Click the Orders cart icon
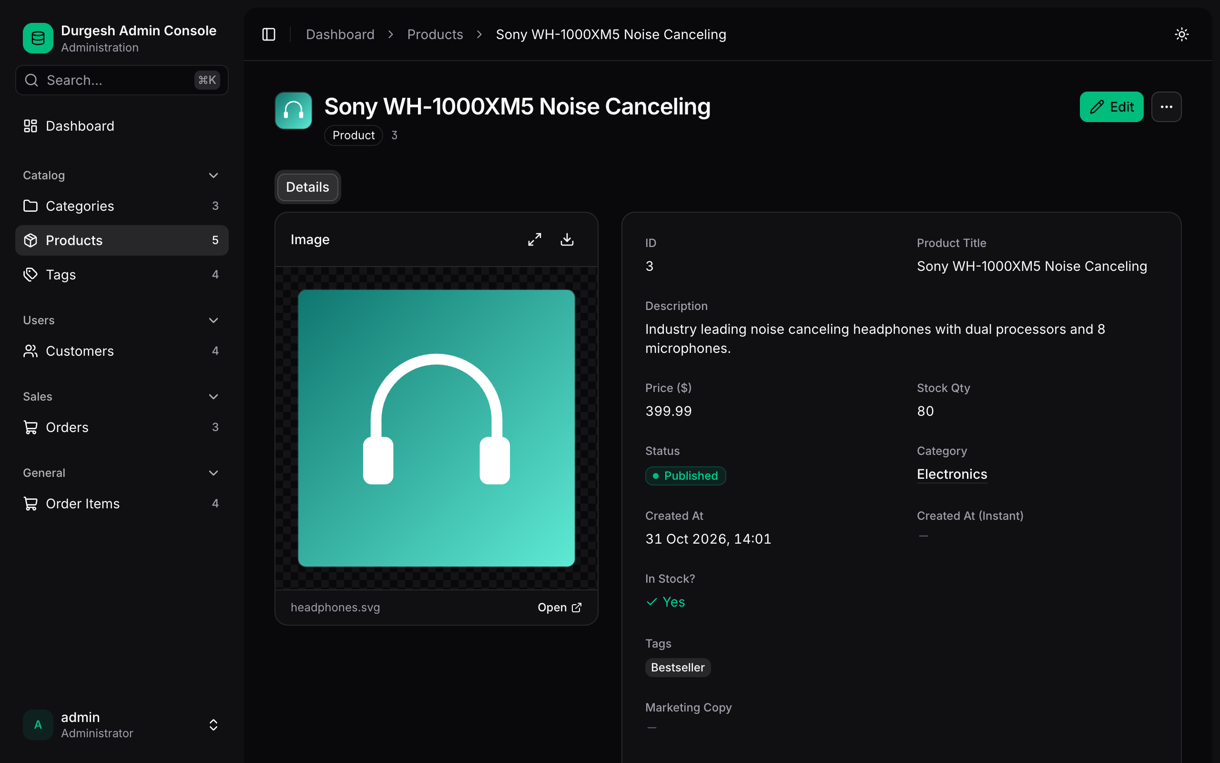Screen dimensions: 1220x763 pos(31,427)
